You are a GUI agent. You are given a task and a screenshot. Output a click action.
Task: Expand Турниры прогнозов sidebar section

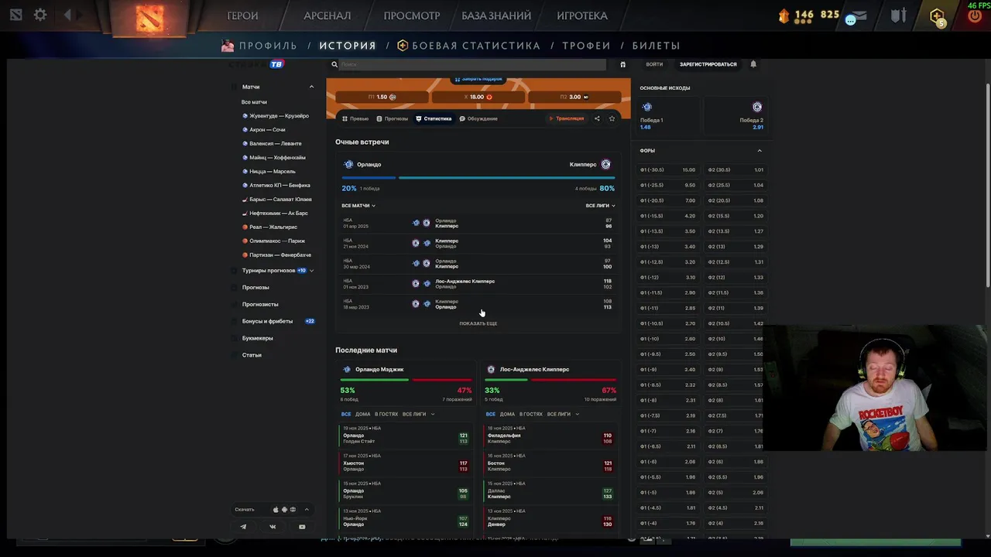(311, 271)
